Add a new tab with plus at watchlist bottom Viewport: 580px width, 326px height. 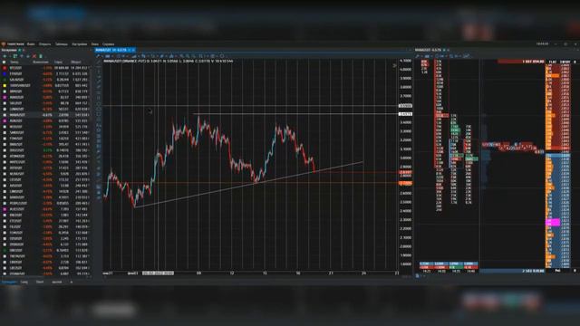pyautogui.click(x=72, y=282)
